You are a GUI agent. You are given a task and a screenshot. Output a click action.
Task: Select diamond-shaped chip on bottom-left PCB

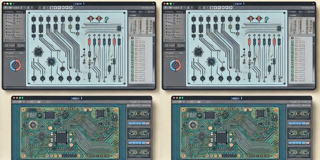[65, 115]
